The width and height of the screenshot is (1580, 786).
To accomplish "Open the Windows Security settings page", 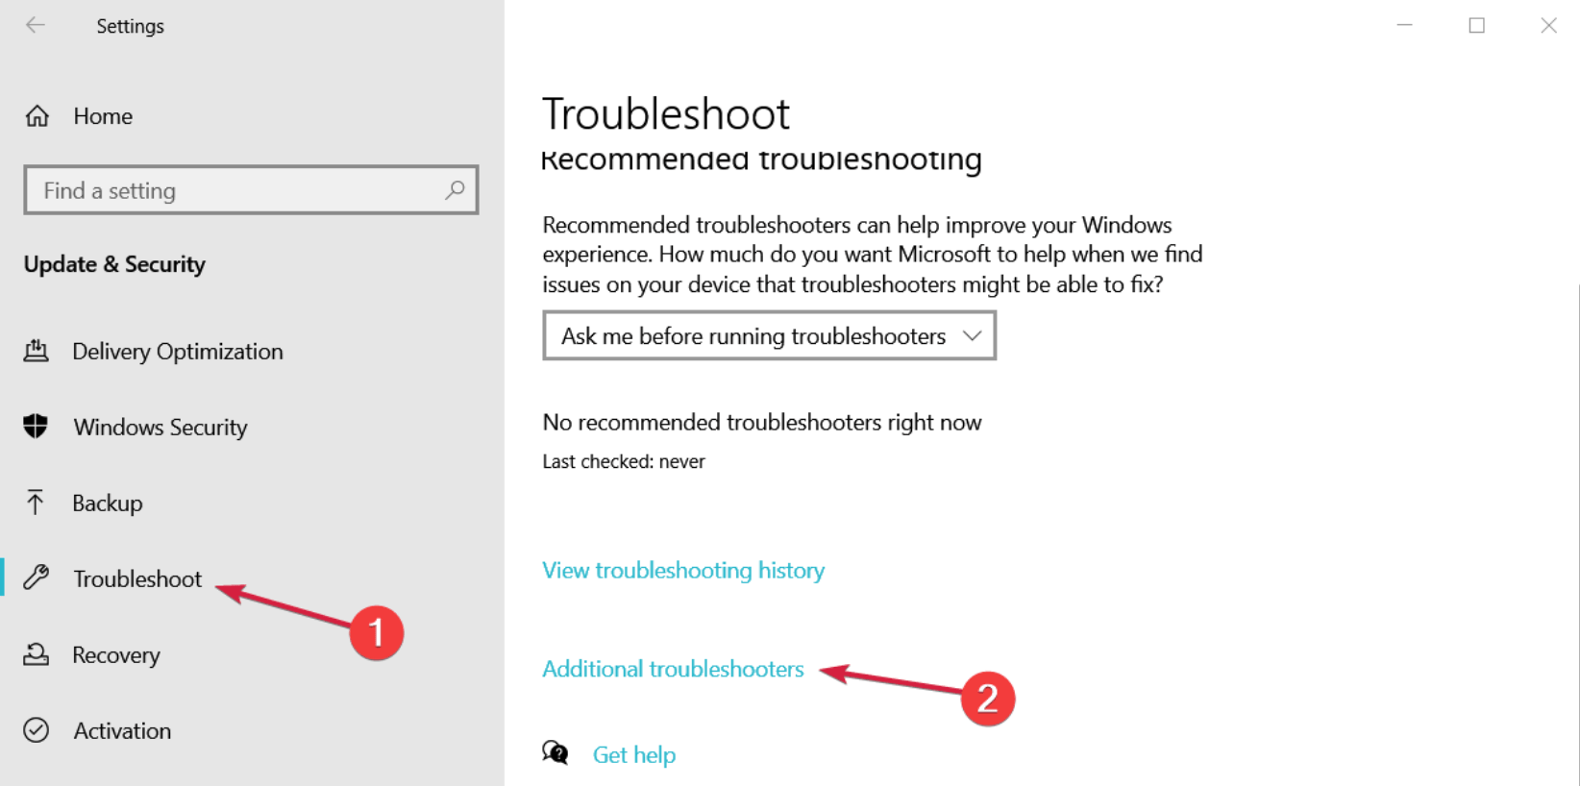I will [160, 427].
